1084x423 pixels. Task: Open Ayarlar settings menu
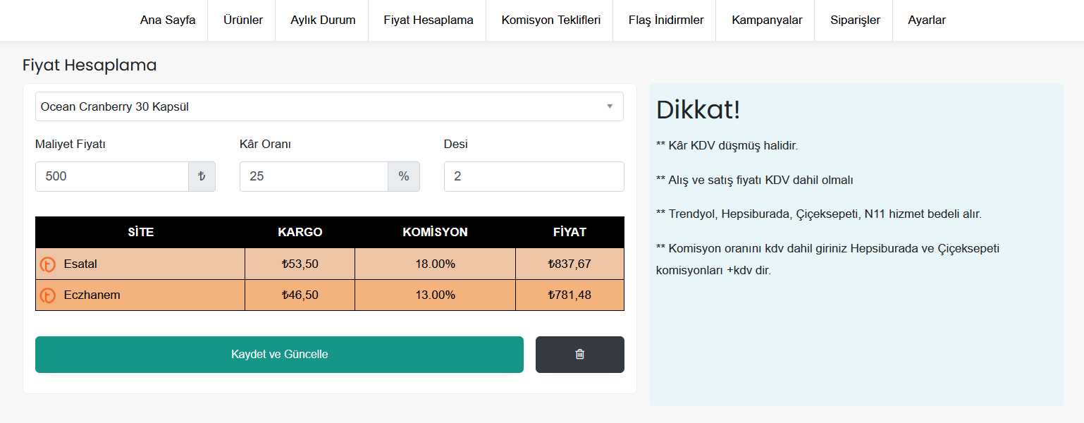point(927,20)
